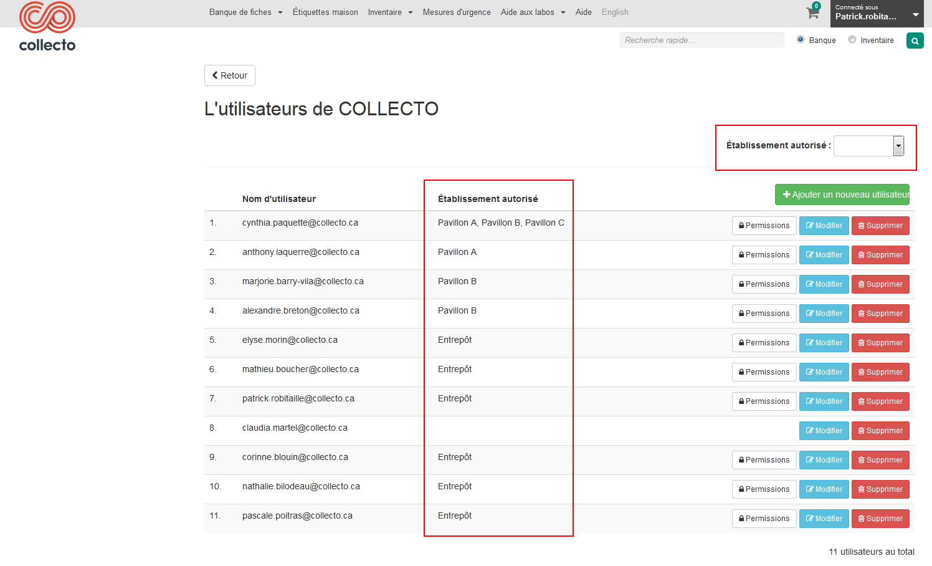Open Permissions for pascale.poitras

764,519
